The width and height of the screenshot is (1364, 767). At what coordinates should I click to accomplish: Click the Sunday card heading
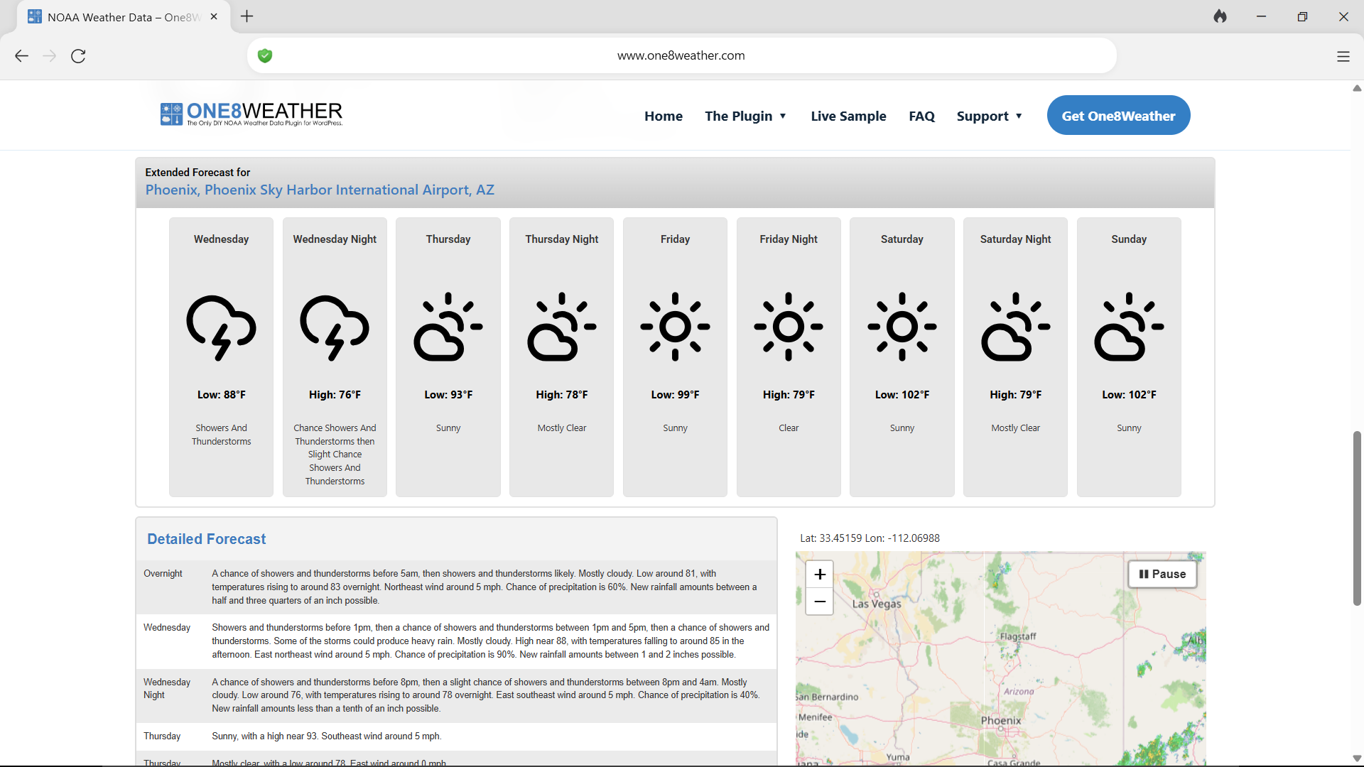[1129, 239]
